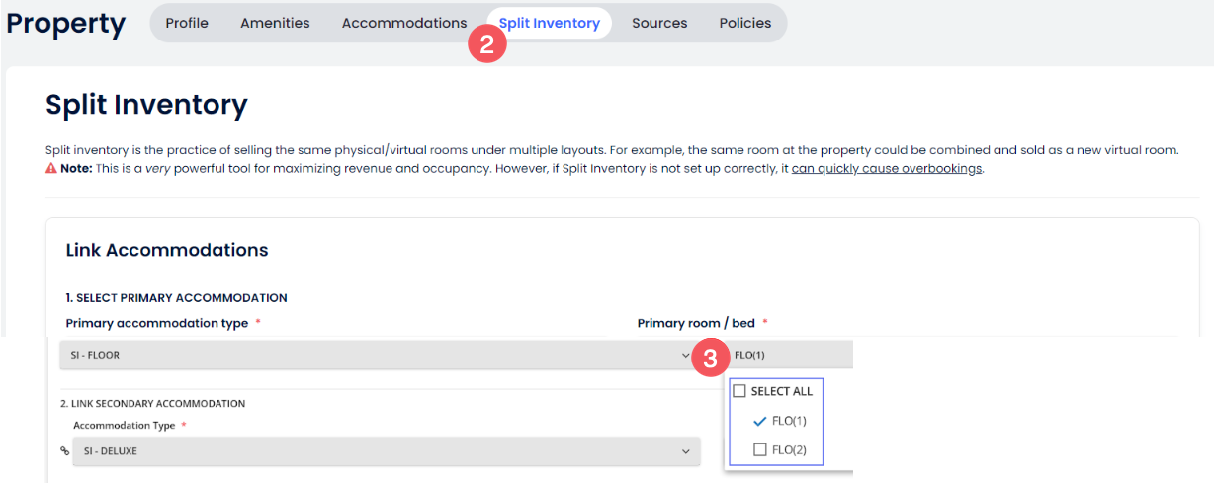1215x483 pixels.
Task: Click the chain link icon beside SI - DELUXE
Action: pos(65,451)
